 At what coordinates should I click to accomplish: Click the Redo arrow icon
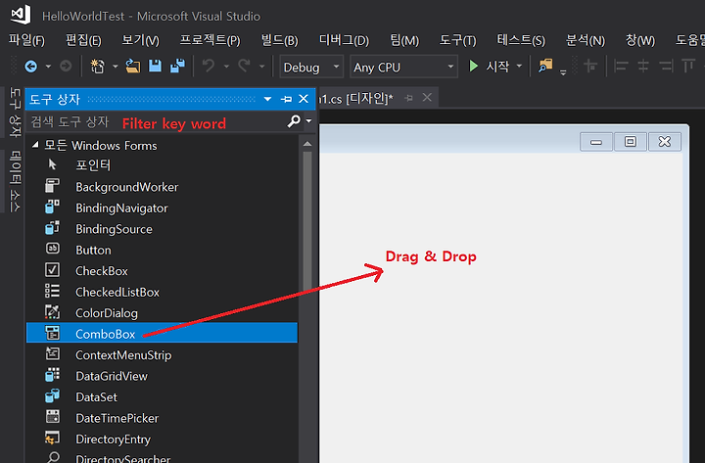[244, 67]
